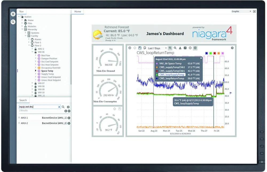Collapse the Facility tree node

point(26,36)
